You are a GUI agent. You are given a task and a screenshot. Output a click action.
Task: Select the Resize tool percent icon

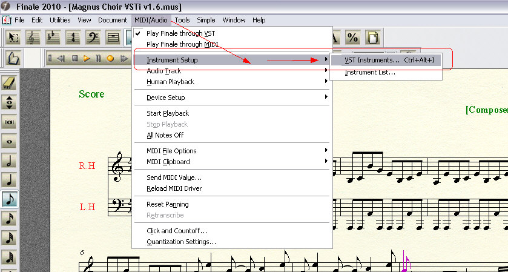point(352,38)
